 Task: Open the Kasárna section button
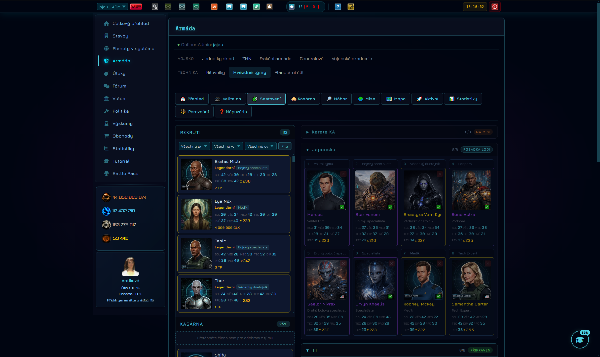303,99
